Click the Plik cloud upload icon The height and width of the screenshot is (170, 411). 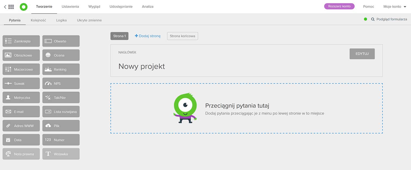(48, 126)
